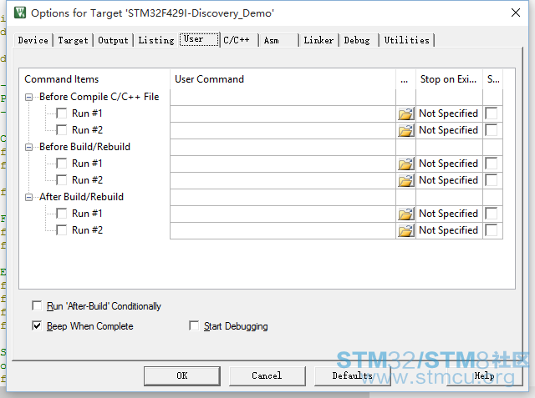Select the User tab
535x398 pixels.
(199, 39)
